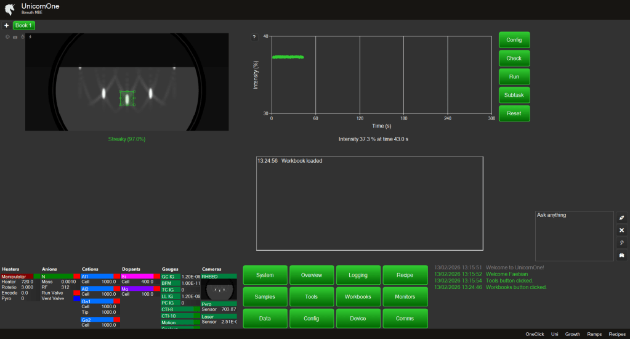Select the green ROI box on the RHEED image
Image resolution: width=630 pixels, height=339 pixels.
[x=127, y=99]
